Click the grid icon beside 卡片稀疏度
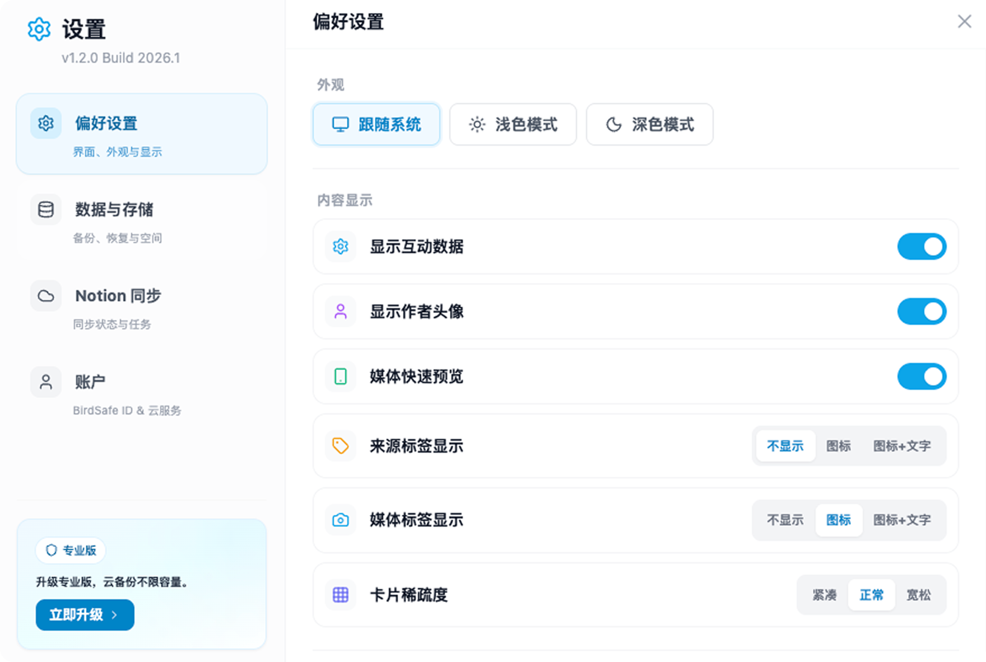986x662 pixels. [341, 595]
